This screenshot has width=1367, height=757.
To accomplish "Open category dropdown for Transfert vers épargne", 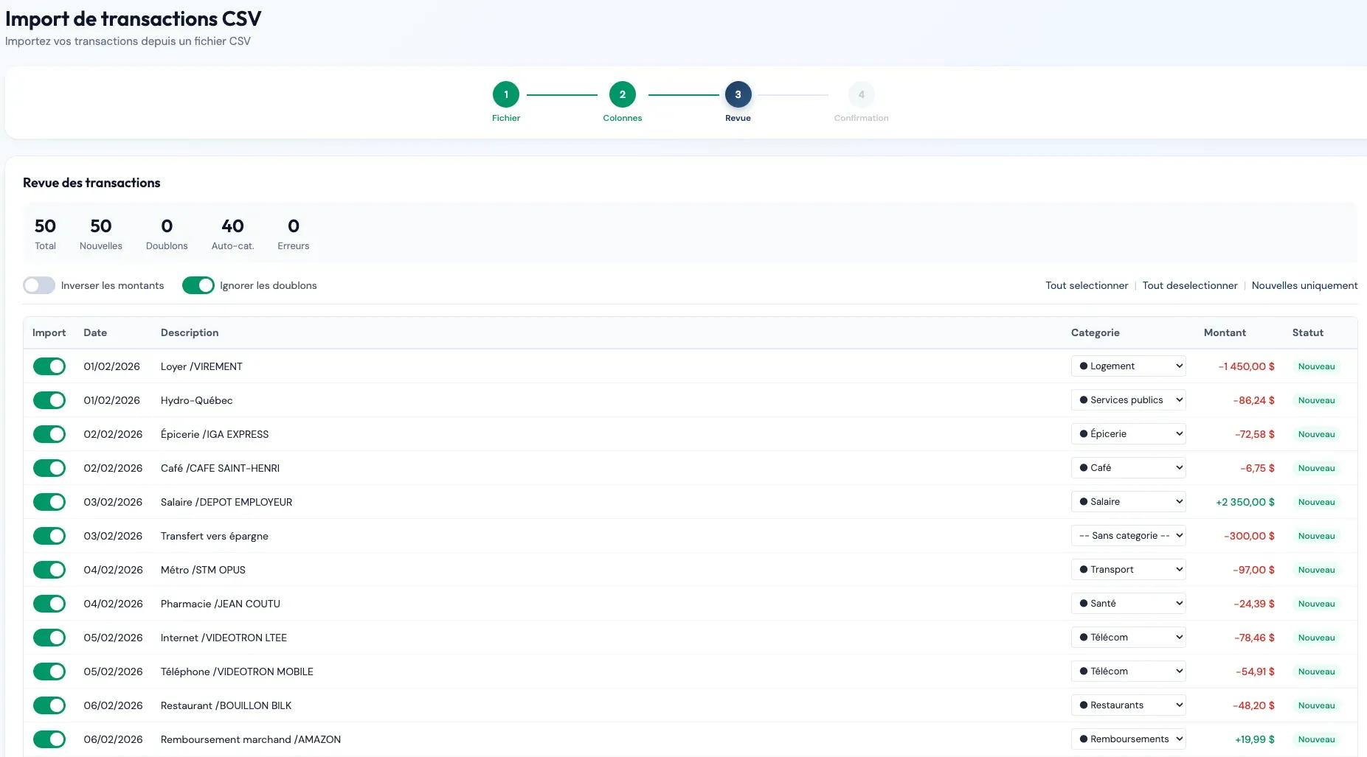I will pos(1128,536).
